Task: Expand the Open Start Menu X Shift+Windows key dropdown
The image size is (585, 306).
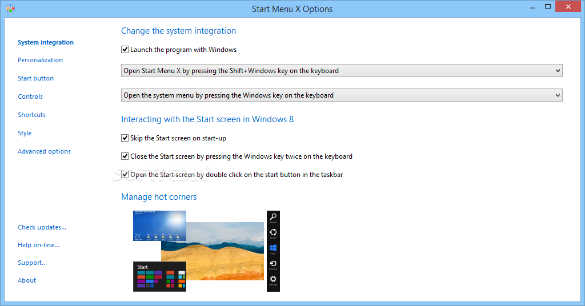Action: 342,71
